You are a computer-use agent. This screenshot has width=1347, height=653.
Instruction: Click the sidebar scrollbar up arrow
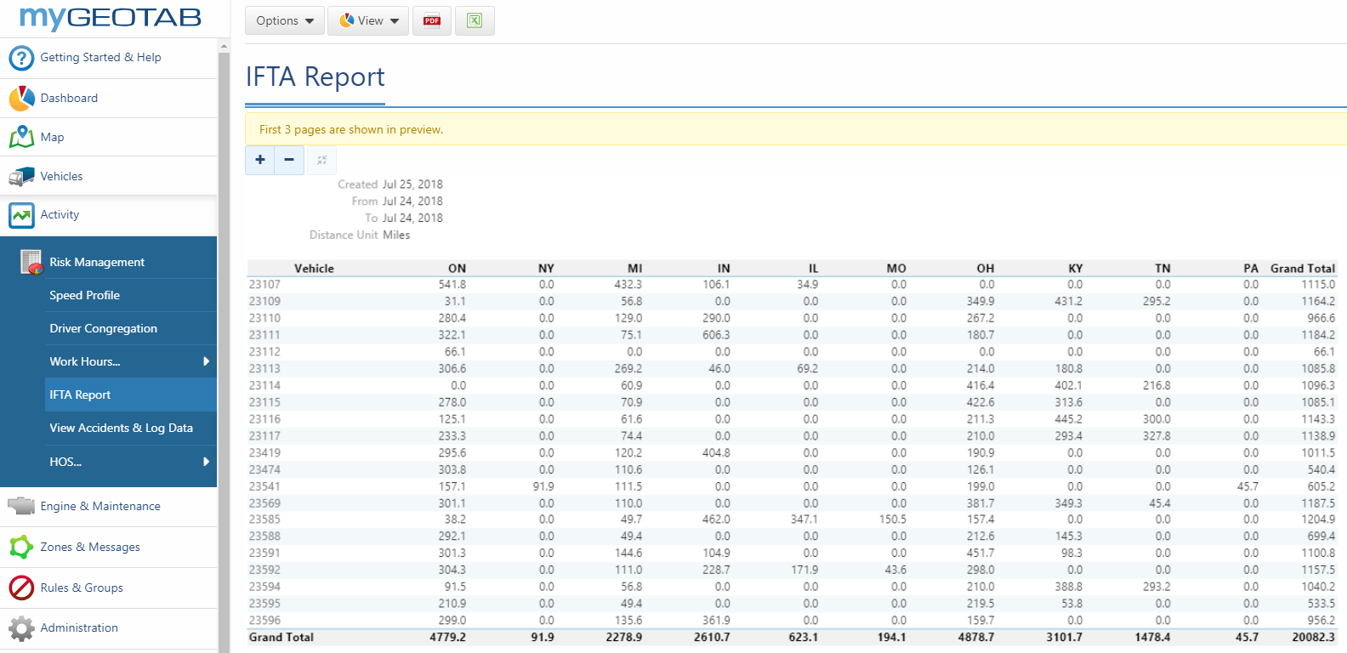click(x=224, y=46)
